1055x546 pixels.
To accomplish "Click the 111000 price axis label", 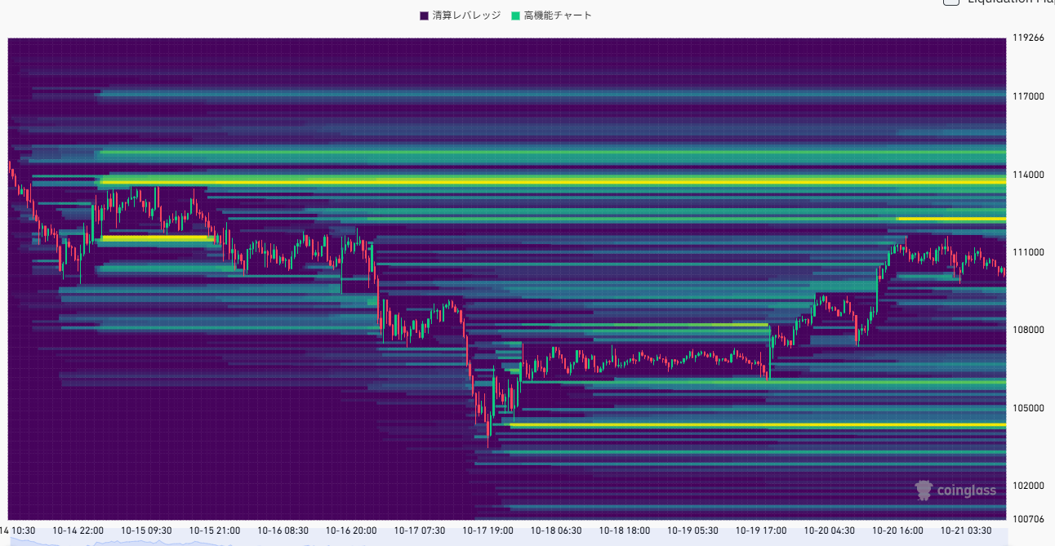I will (1028, 252).
